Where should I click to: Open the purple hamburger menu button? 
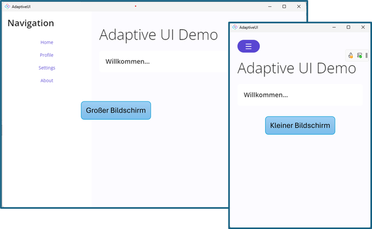click(x=248, y=46)
